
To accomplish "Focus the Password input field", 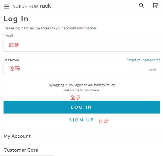I will pos(82,70).
